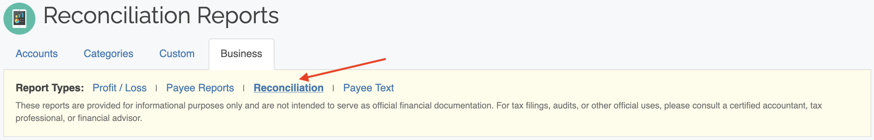
Task: Click separator between Profit / Loss and Payee Reports
Action: click(x=156, y=88)
